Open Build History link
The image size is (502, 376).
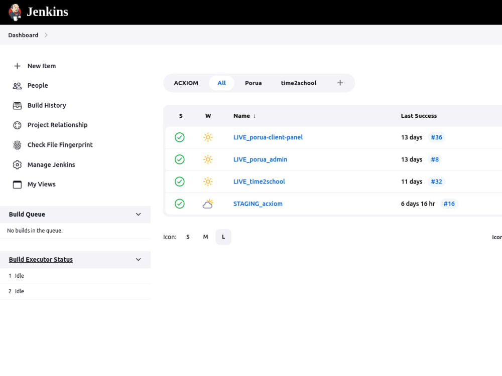pyautogui.click(x=47, y=105)
